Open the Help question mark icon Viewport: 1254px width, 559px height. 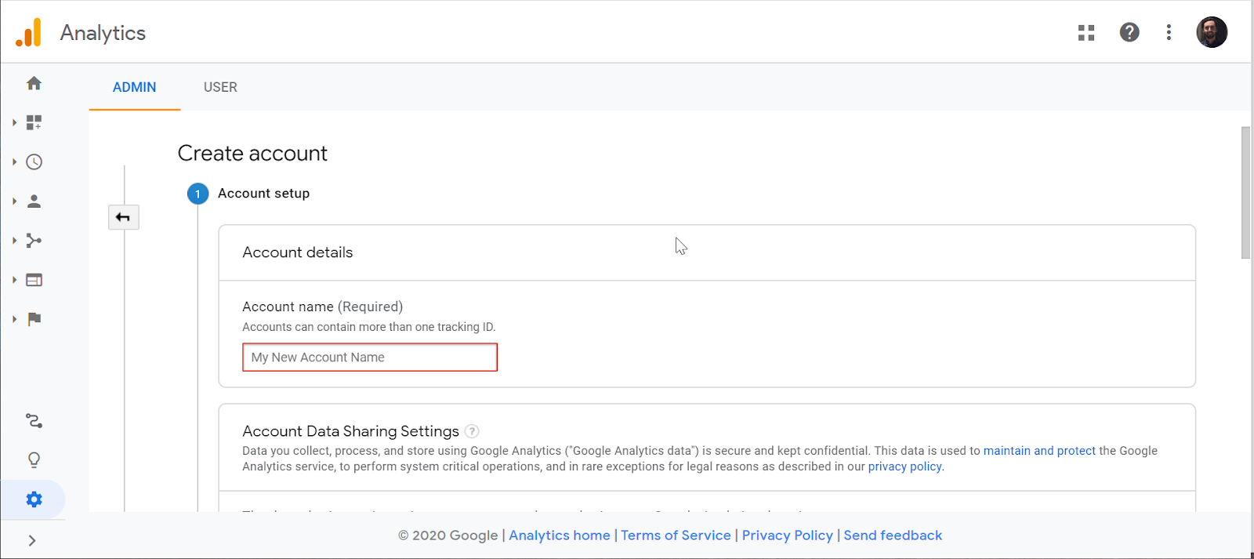click(1129, 32)
